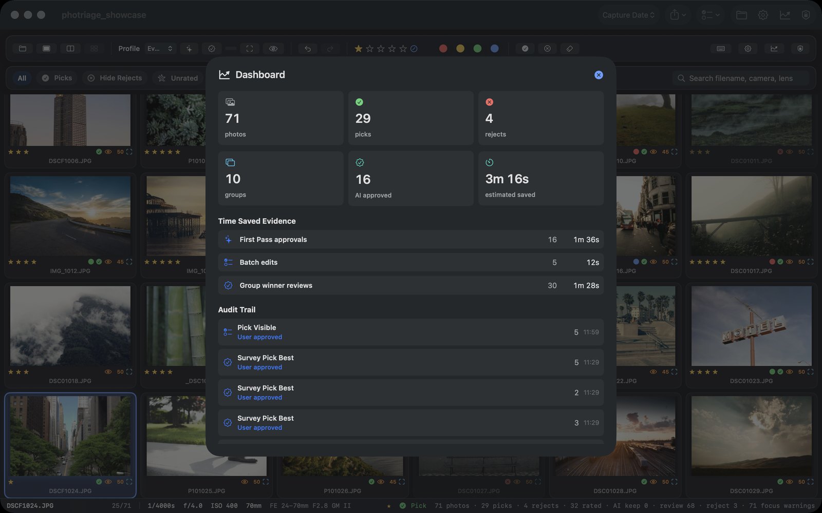Open keyboard shortcuts icon in toolbar
The width and height of the screenshot is (822, 513).
tap(721, 48)
